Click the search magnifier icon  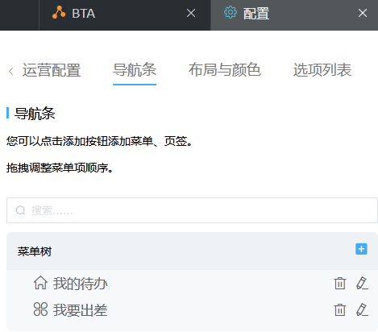pyautogui.click(x=20, y=210)
